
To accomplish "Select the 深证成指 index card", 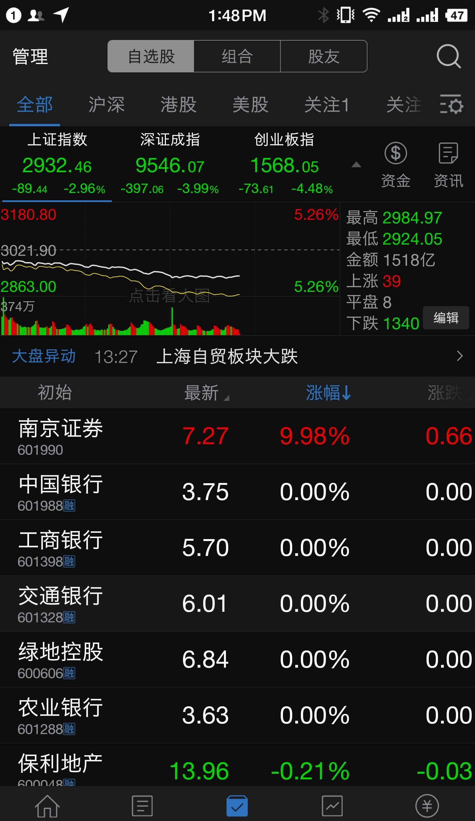I will point(170,165).
